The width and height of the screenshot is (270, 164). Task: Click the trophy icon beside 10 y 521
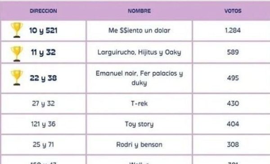point(17,30)
